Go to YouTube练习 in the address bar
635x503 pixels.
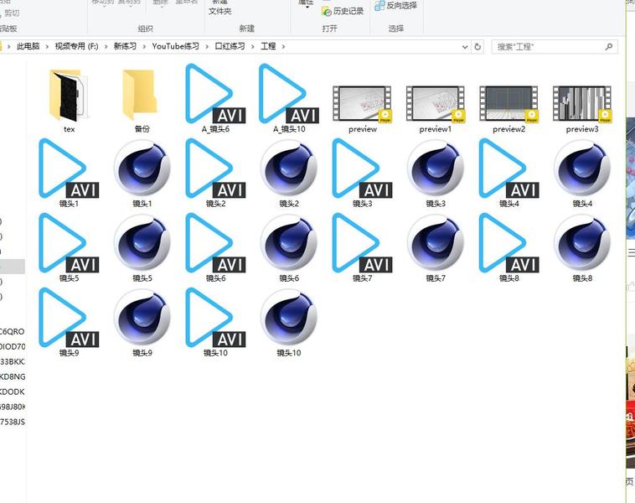pyautogui.click(x=176, y=46)
